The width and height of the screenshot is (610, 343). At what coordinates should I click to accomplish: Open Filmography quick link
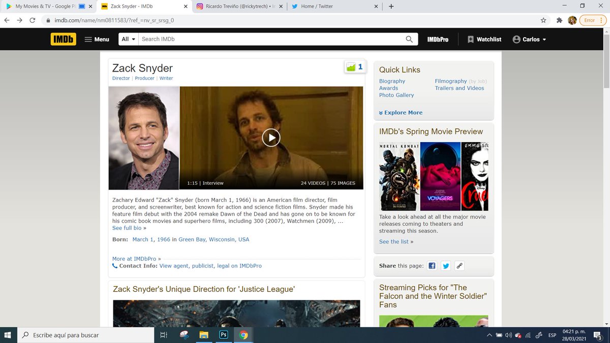coord(450,81)
